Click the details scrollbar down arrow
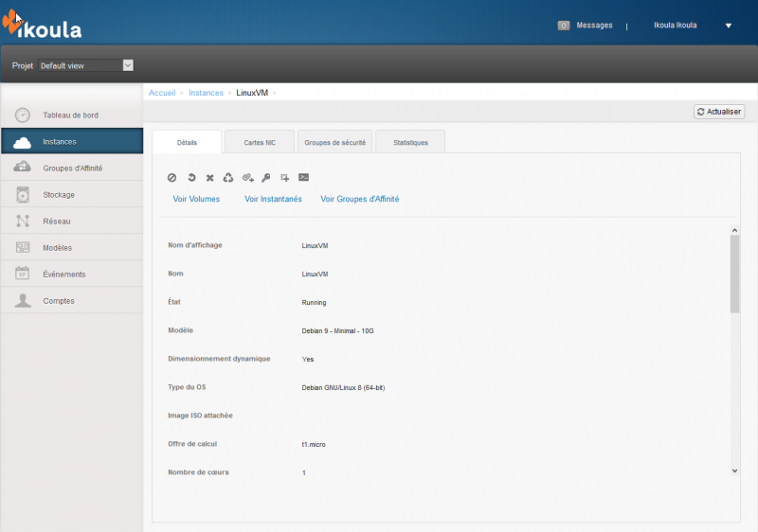 point(734,470)
